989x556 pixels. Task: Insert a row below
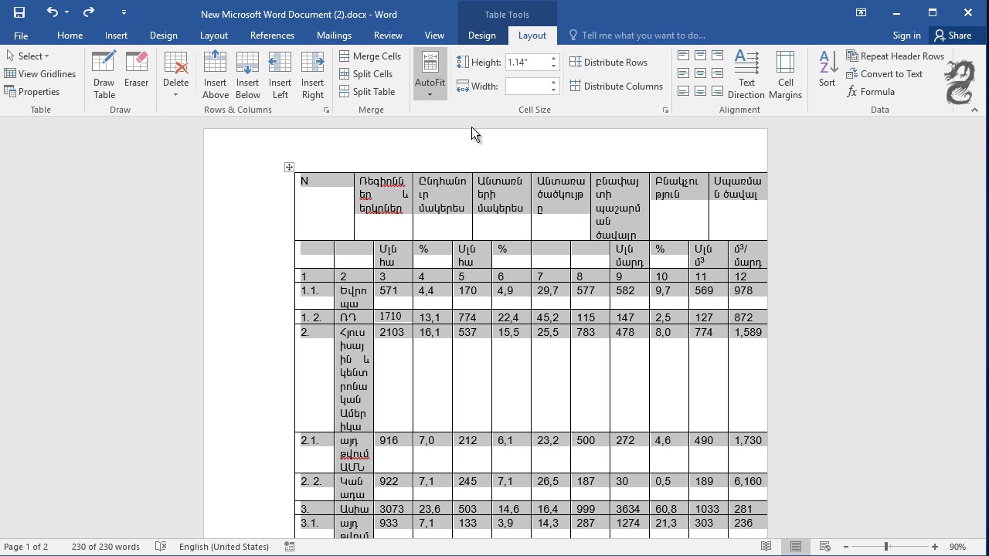coord(247,75)
